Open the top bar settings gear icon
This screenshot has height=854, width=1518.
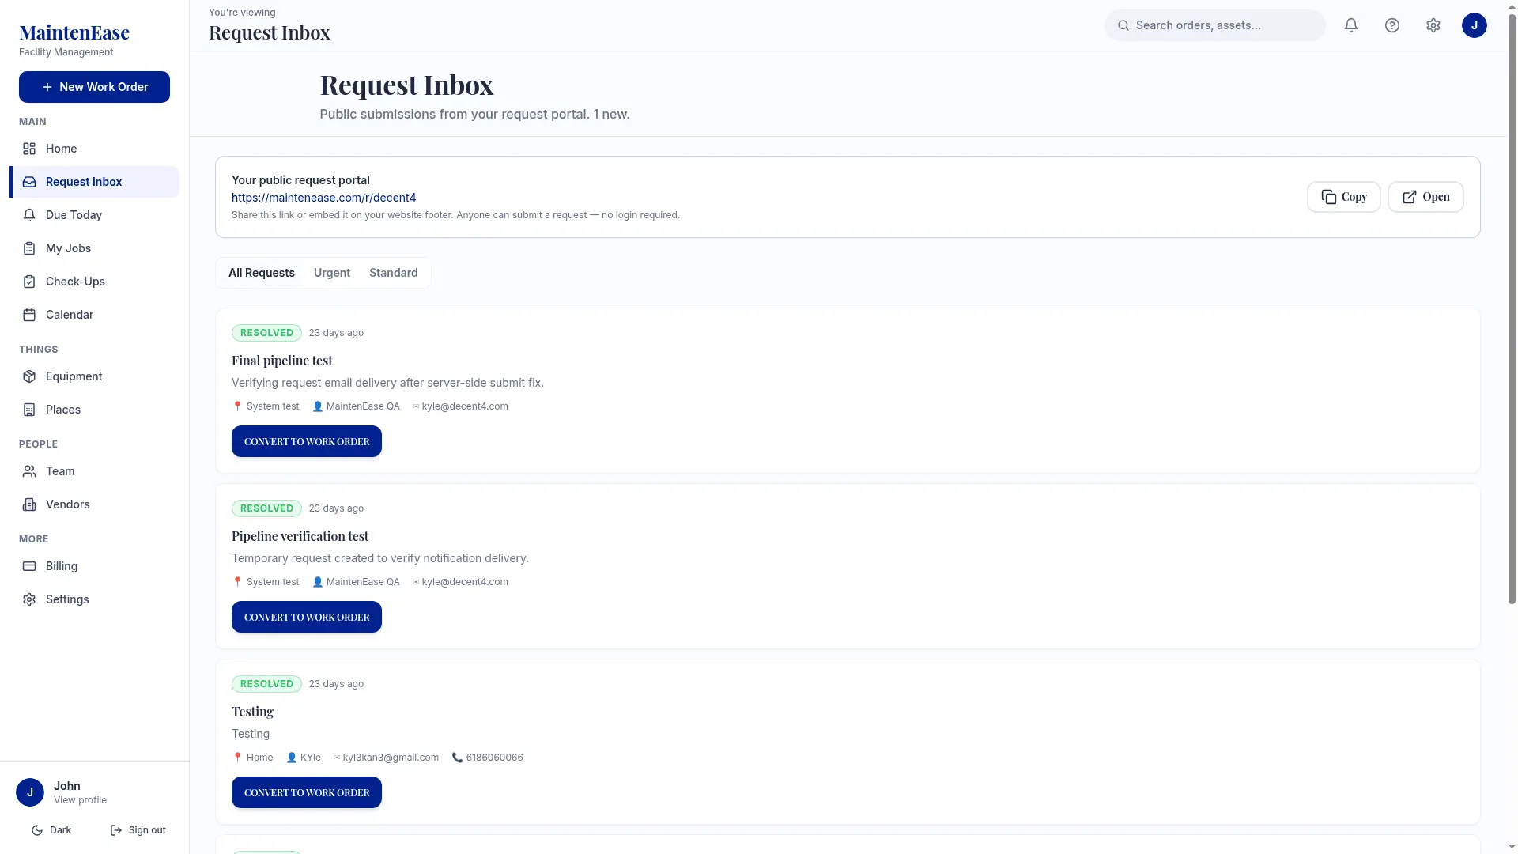pyautogui.click(x=1433, y=25)
